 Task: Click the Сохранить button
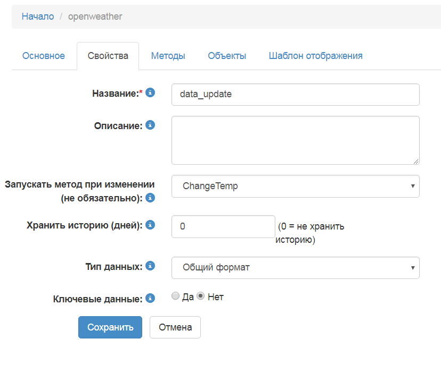pos(110,327)
